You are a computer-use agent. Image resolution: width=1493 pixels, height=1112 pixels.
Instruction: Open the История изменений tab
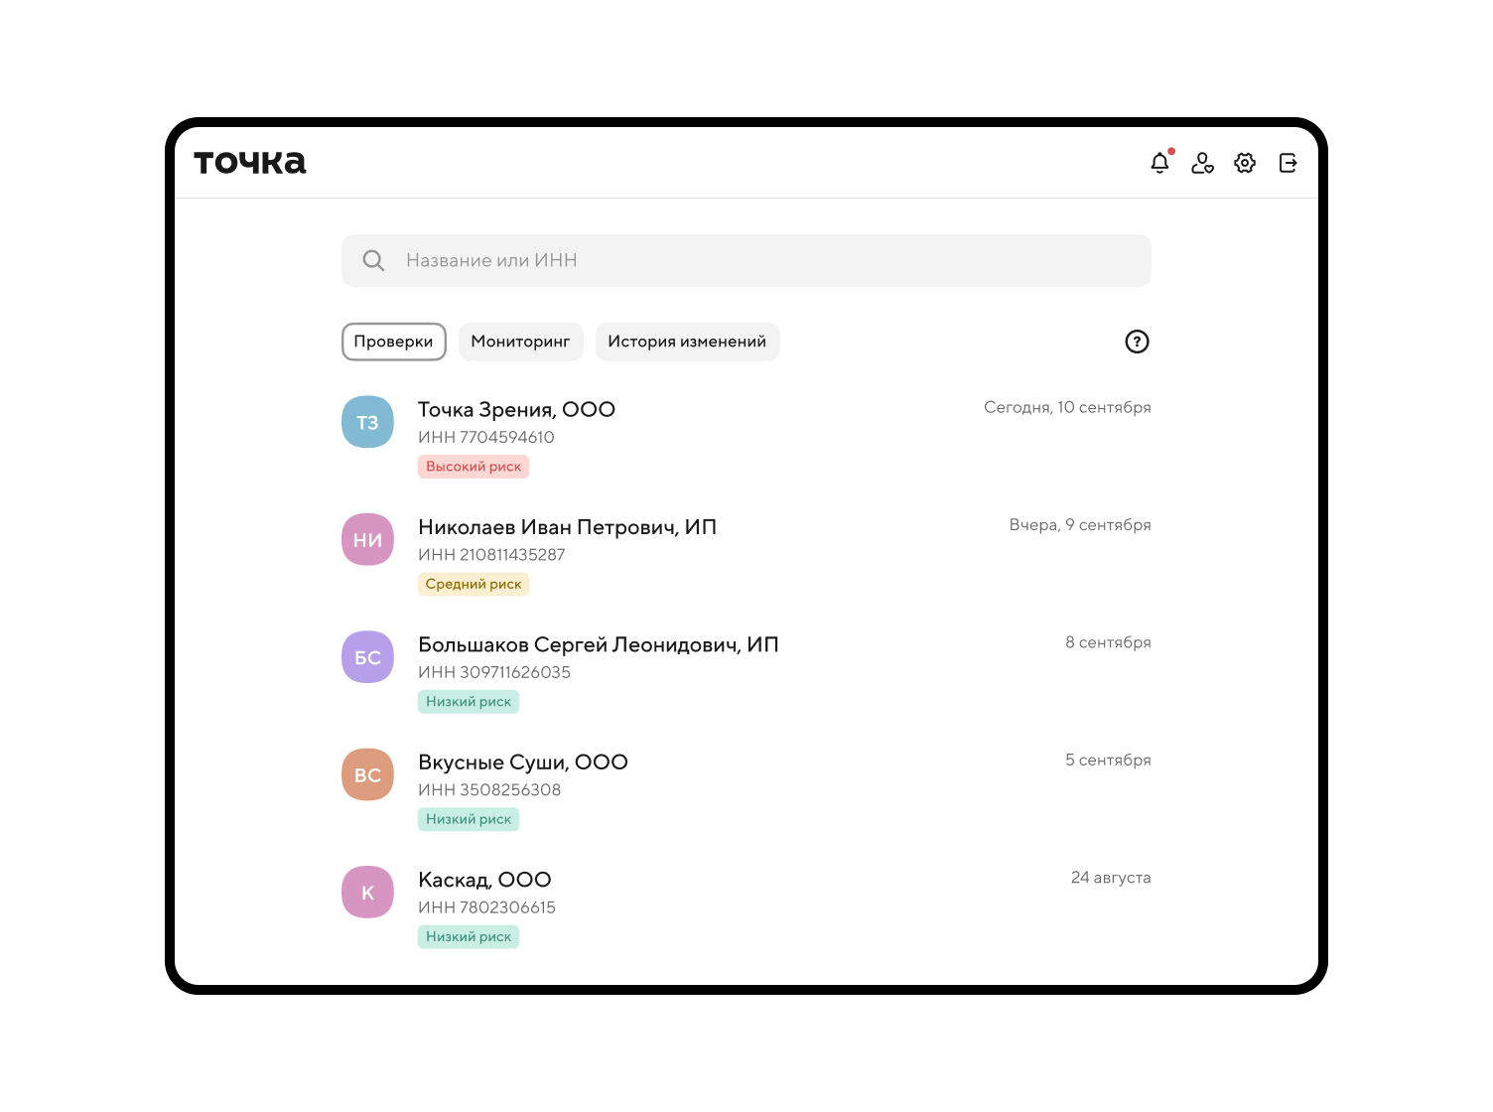coord(687,342)
